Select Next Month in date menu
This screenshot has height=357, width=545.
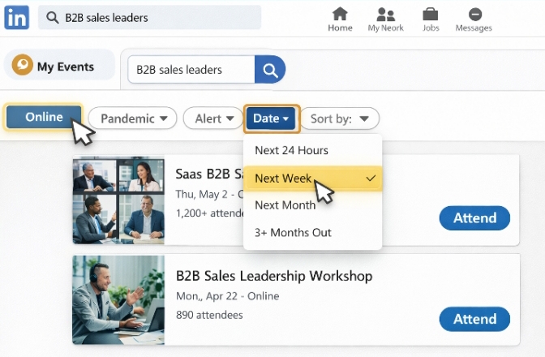[x=285, y=205]
